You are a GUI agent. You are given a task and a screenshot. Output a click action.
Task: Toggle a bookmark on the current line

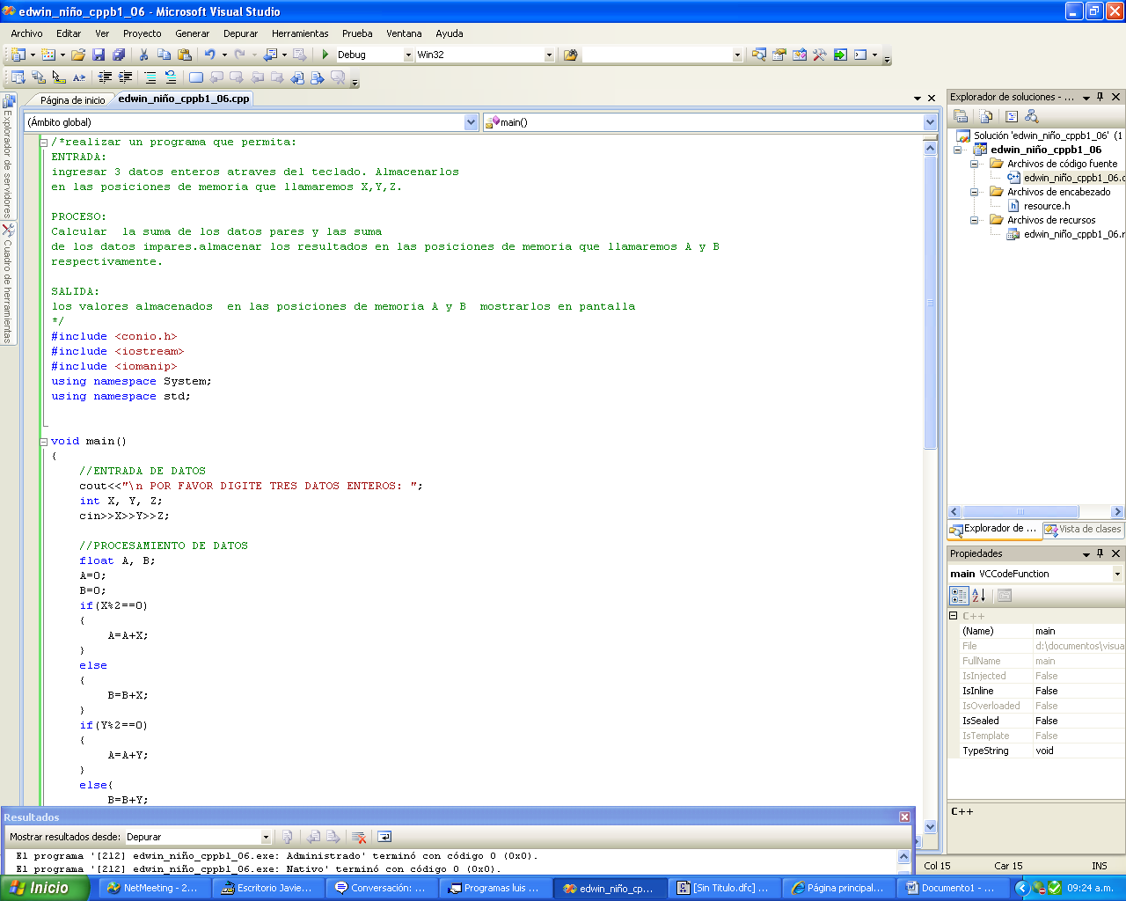click(196, 77)
